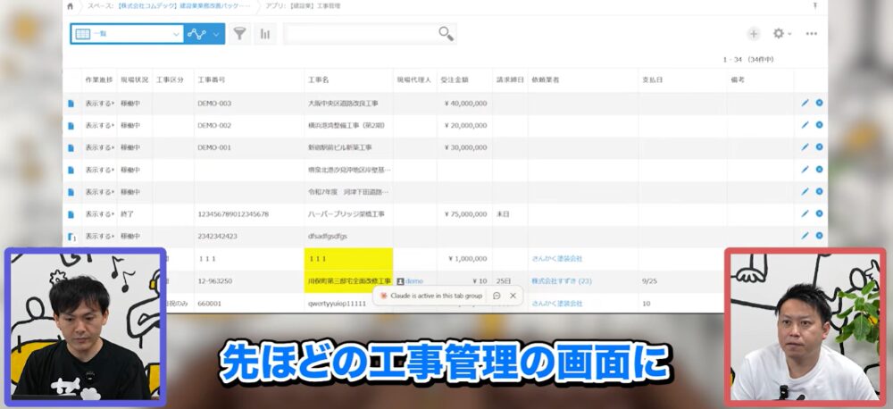893x409 pixels.
Task: Select the ¥75,000,000 amount cell
Action: point(465,214)
